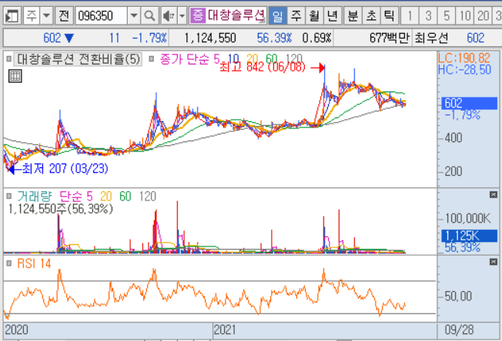Toggle the square marker before RSI 14
The width and height of the screenshot is (502, 341).
click(9, 263)
